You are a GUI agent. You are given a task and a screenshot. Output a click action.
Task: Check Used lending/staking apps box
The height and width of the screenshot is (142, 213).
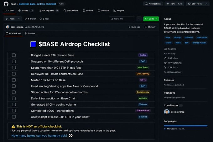[x=14, y=86]
